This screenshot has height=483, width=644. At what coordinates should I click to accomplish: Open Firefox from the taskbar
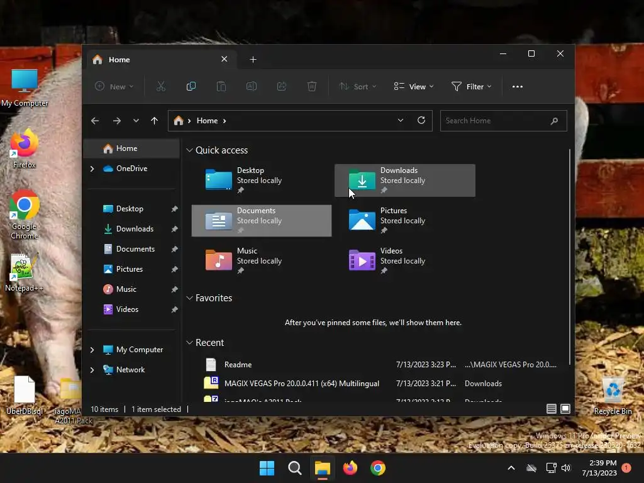pyautogui.click(x=350, y=468)
